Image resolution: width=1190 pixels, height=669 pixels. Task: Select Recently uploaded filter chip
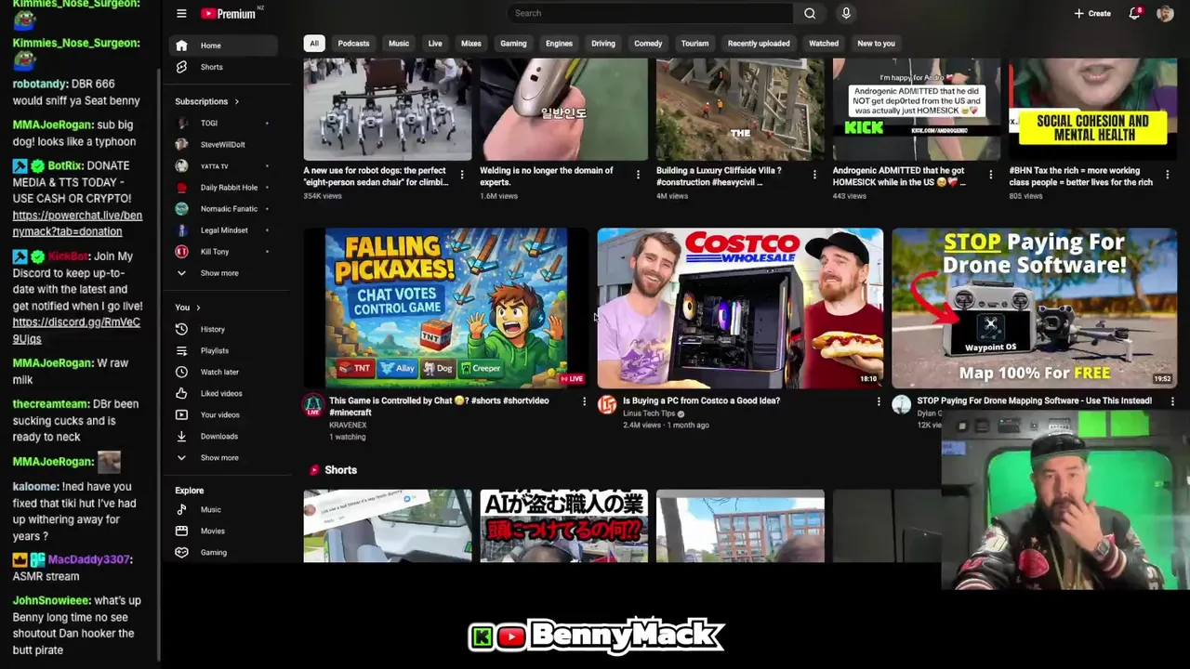[x=759, y=44]
